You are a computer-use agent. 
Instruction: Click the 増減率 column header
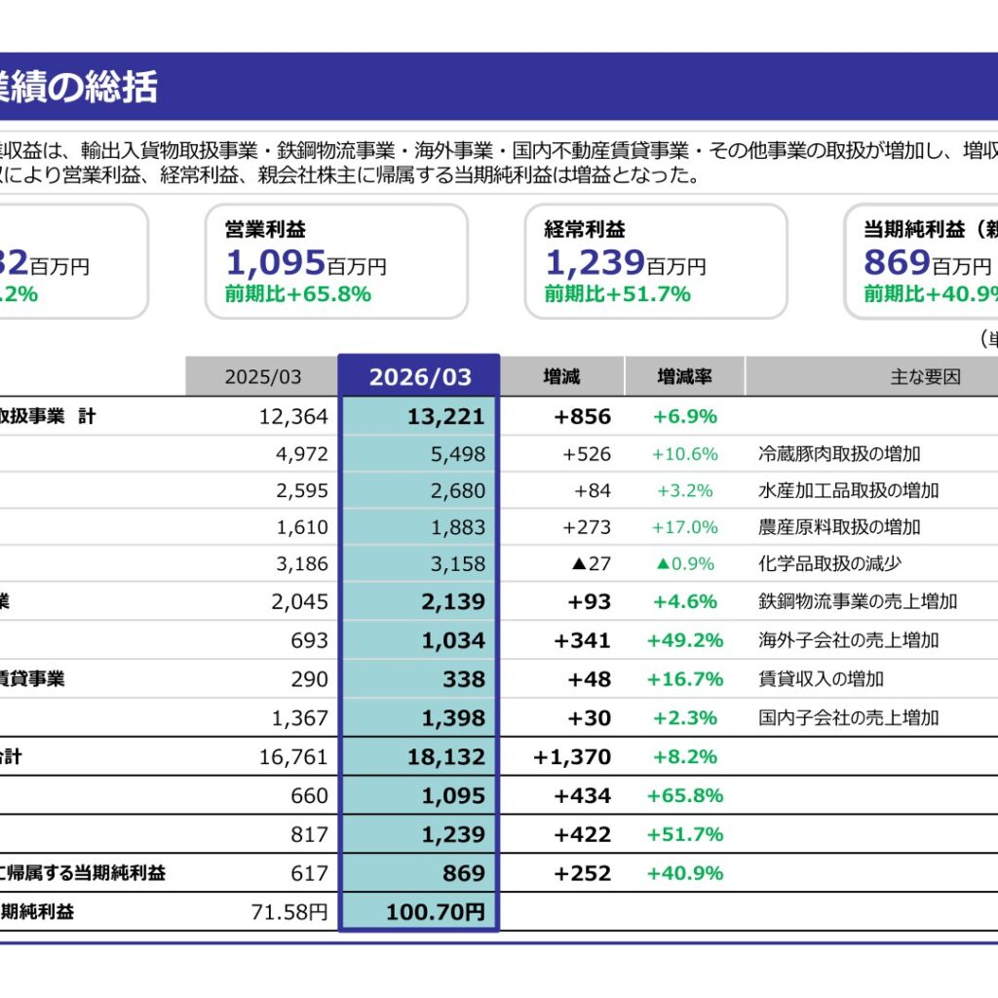click(x=684, y=377)
